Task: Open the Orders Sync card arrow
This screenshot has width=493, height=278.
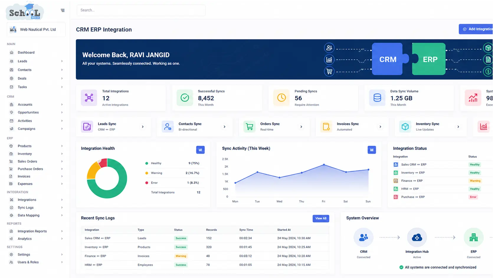Action: [301, 127]
